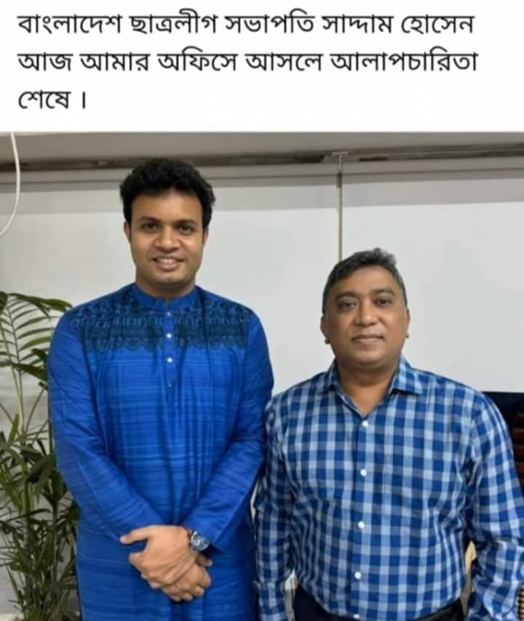Image resolution: width=524 pixels, height=621 pixels.
Task: Click the caption line starting "আজ আমার"
Action: point(247,63)
